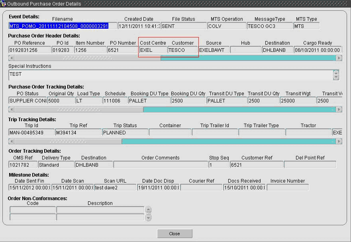Viewport: 351px width, 242px height.
Task: Click the Customer field TESCO
Action: point(182,50)
